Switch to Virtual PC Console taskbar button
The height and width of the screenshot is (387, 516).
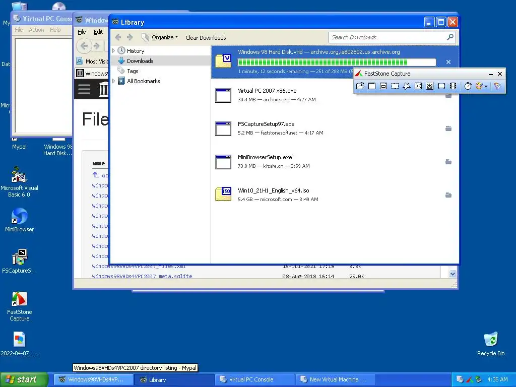(254, 379)
